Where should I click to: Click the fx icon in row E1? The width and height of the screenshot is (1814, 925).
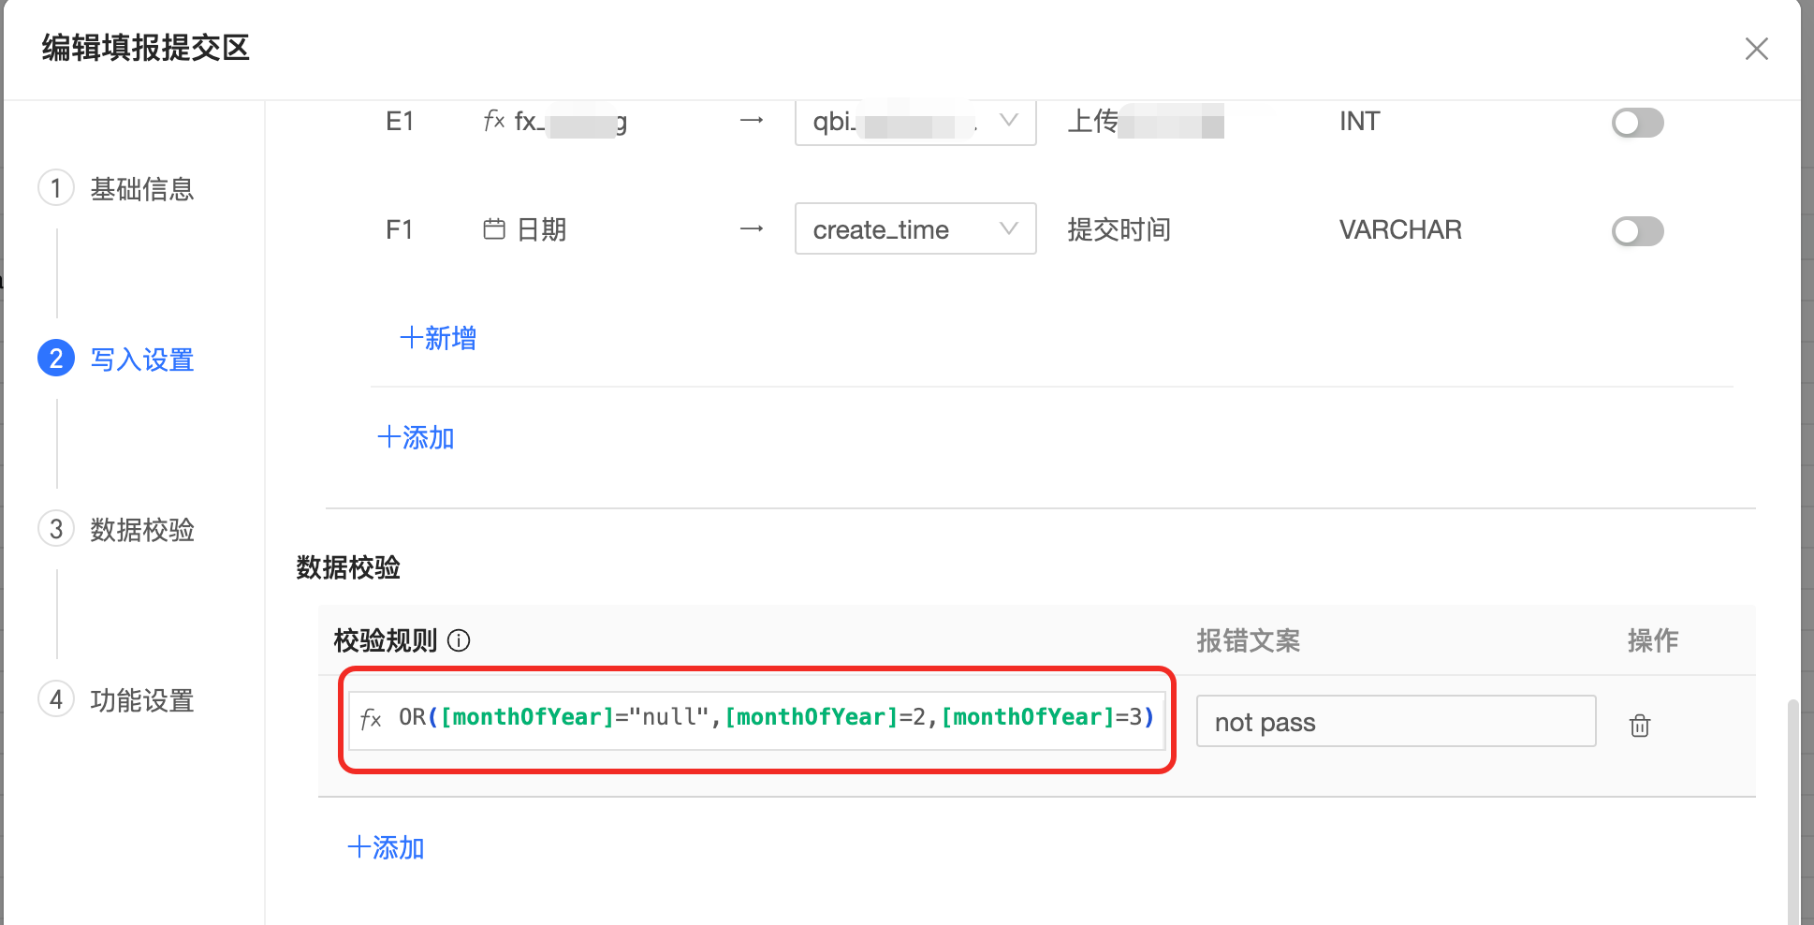494,121
